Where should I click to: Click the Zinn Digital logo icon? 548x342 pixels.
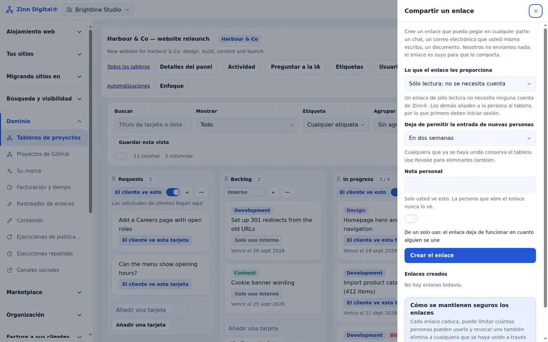point(10,9)
